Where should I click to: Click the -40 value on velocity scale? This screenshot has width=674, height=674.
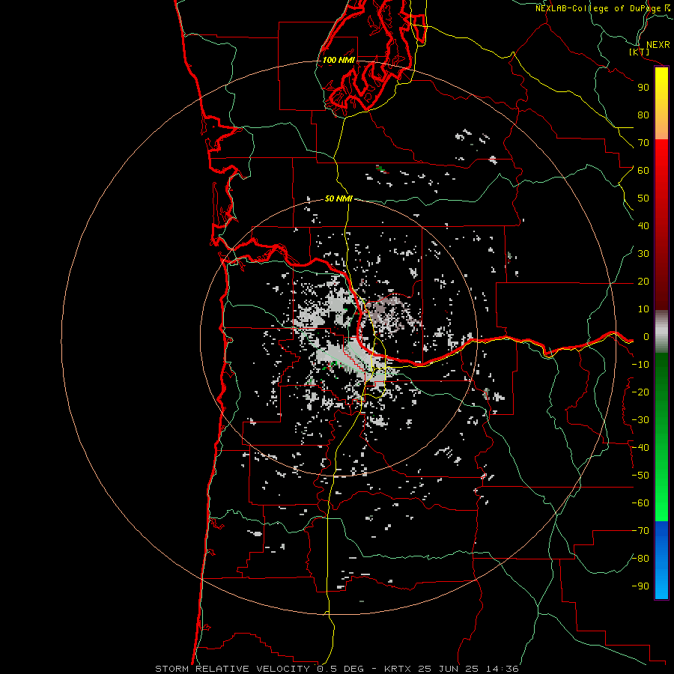tap(640, 448)
